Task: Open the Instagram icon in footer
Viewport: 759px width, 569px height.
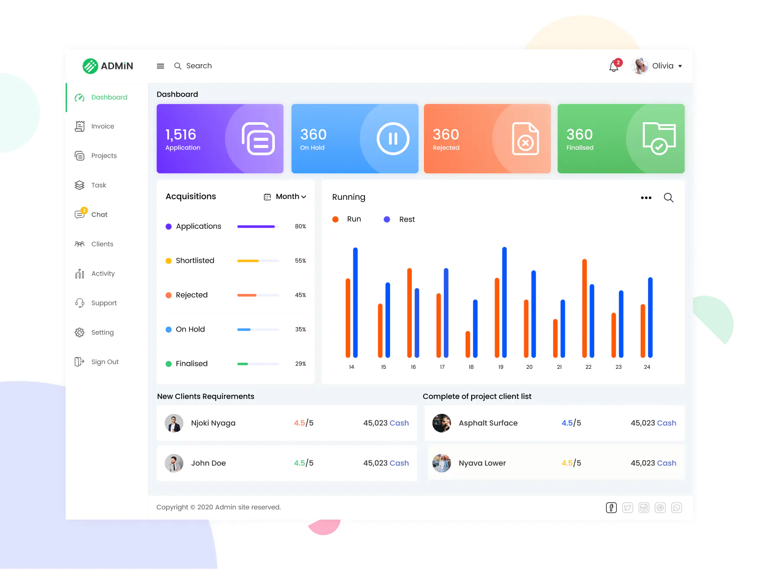Action: (x=644, y=507)
